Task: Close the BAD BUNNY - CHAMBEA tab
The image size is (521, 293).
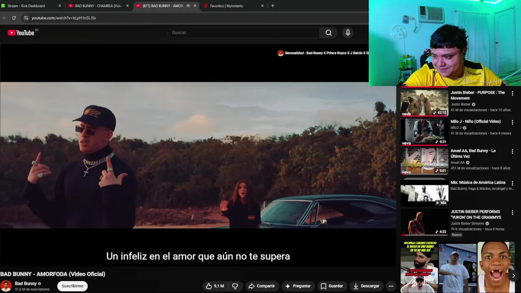Action: click(127, 6)
